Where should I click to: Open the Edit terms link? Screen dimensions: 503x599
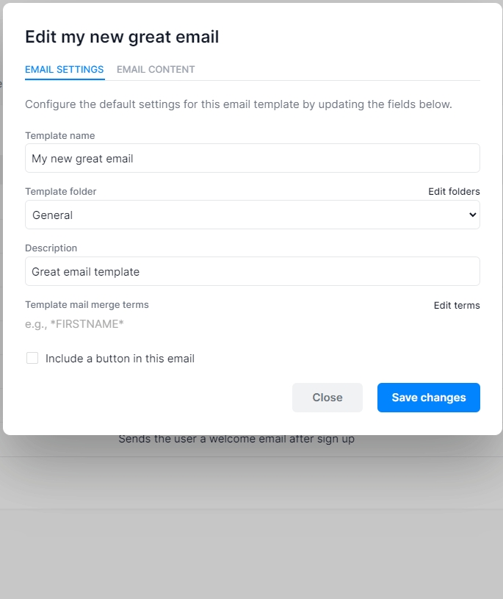pyautogui.click(x=457, y=306)
